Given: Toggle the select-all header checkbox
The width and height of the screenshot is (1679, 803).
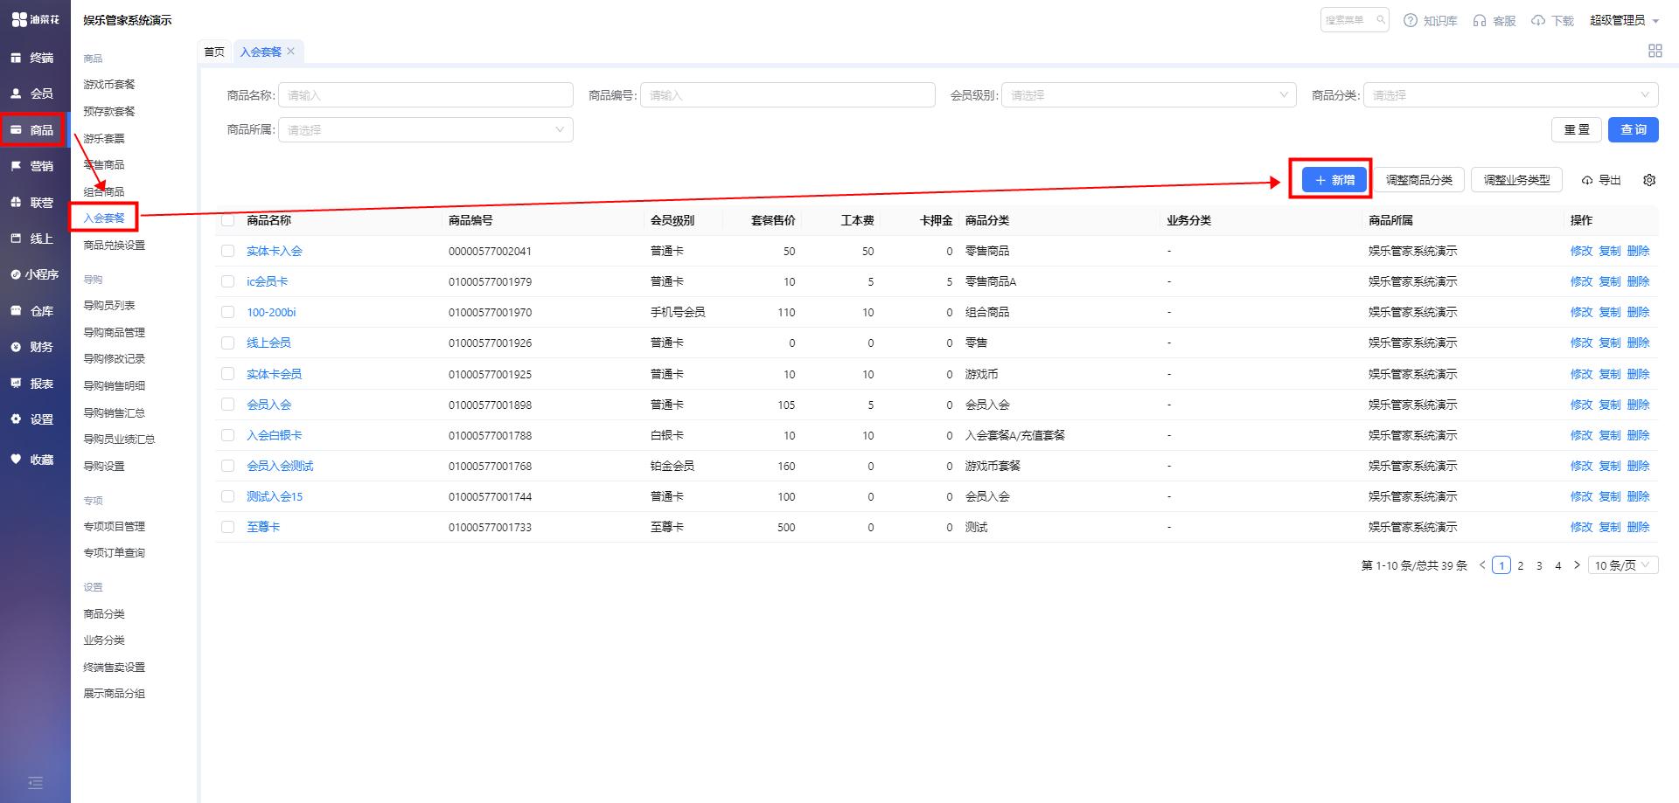Looking at the screenshot, I should pos(228,220).
